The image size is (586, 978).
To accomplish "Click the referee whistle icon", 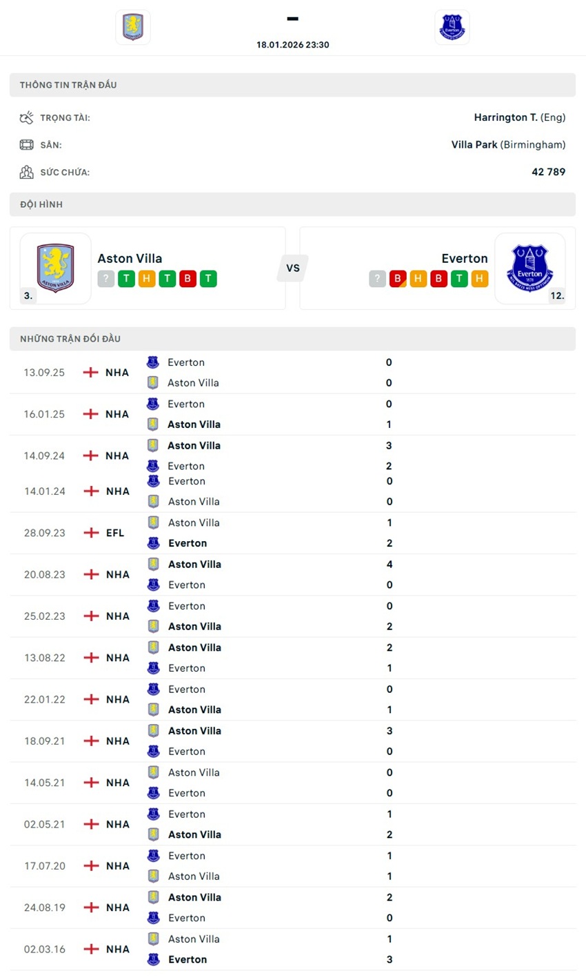I will 26,117.
